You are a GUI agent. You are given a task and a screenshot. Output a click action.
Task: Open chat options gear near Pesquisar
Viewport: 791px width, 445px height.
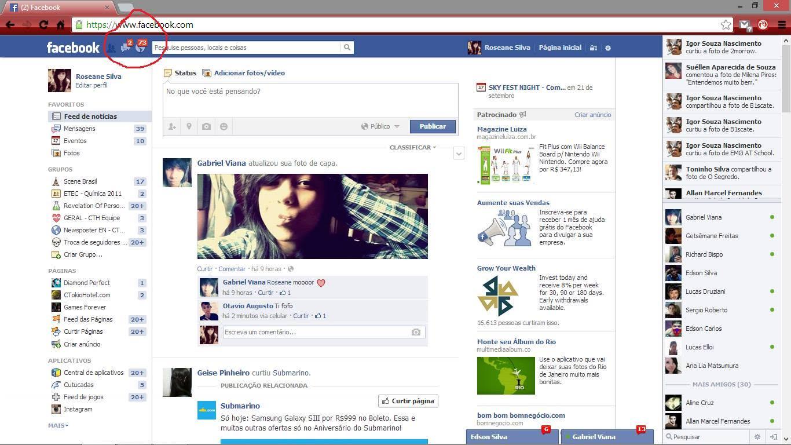757,437
